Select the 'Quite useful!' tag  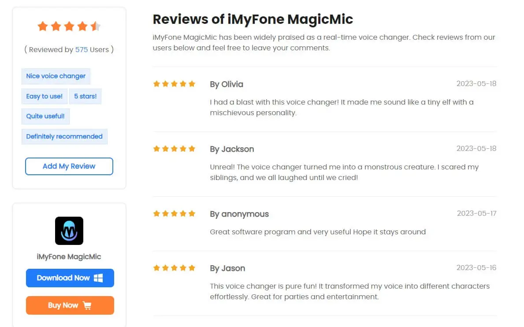[x=45, y=117]
